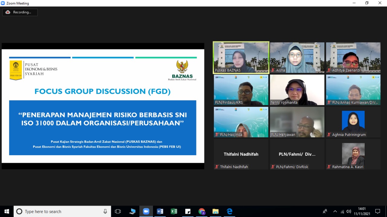Click the Recording indicator cloud icon
Viewport: 387px width, 217px height.
(x=8, y=12)
